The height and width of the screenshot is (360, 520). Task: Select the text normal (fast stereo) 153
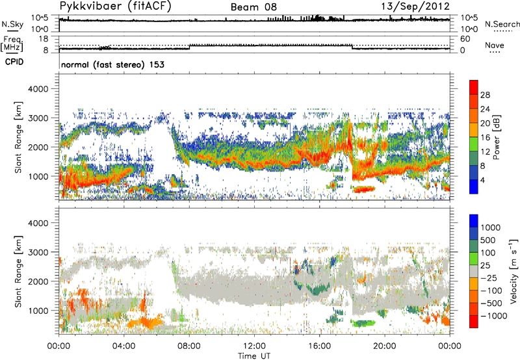[112, 64]
